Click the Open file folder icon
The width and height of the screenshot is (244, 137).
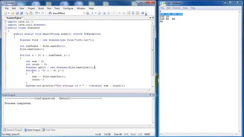[x=13, y=13]
